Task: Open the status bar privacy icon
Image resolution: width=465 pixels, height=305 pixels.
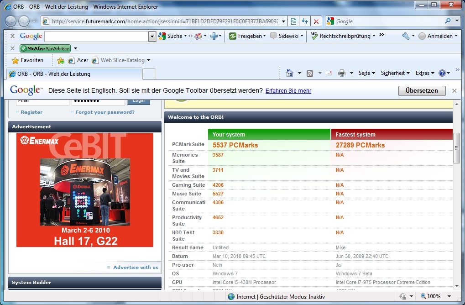Action: [402, 296]
